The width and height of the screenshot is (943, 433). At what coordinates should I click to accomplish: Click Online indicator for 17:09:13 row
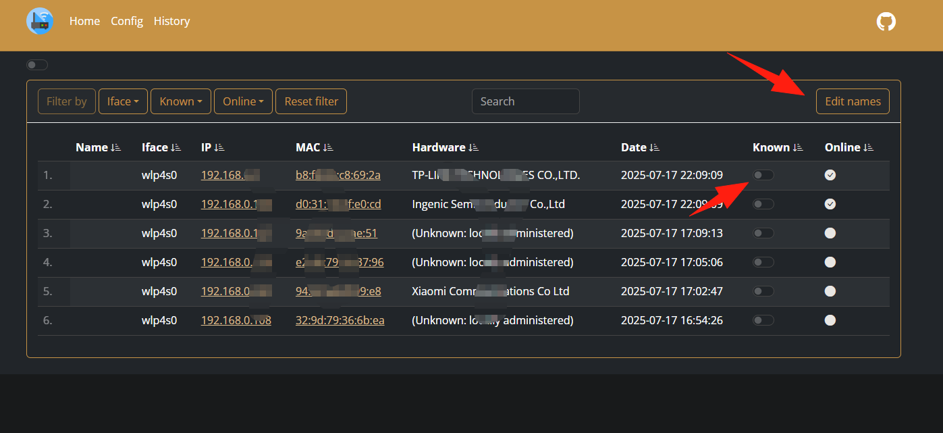tap(830, 233)
